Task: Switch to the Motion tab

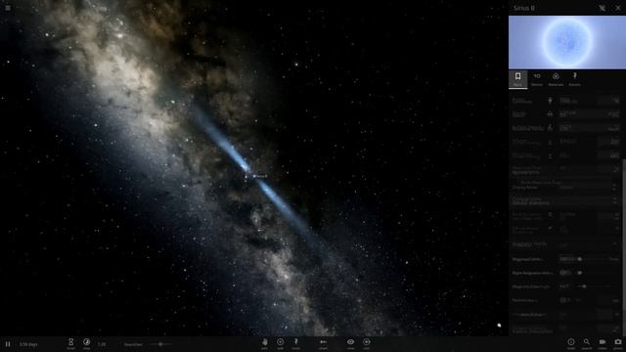Action: coord(537,79)
